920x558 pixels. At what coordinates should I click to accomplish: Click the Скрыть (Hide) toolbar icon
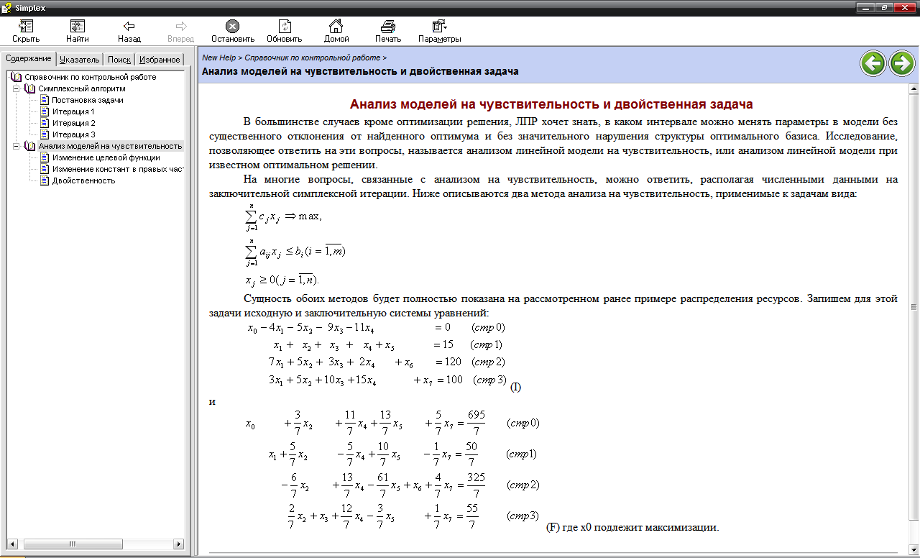26,26
